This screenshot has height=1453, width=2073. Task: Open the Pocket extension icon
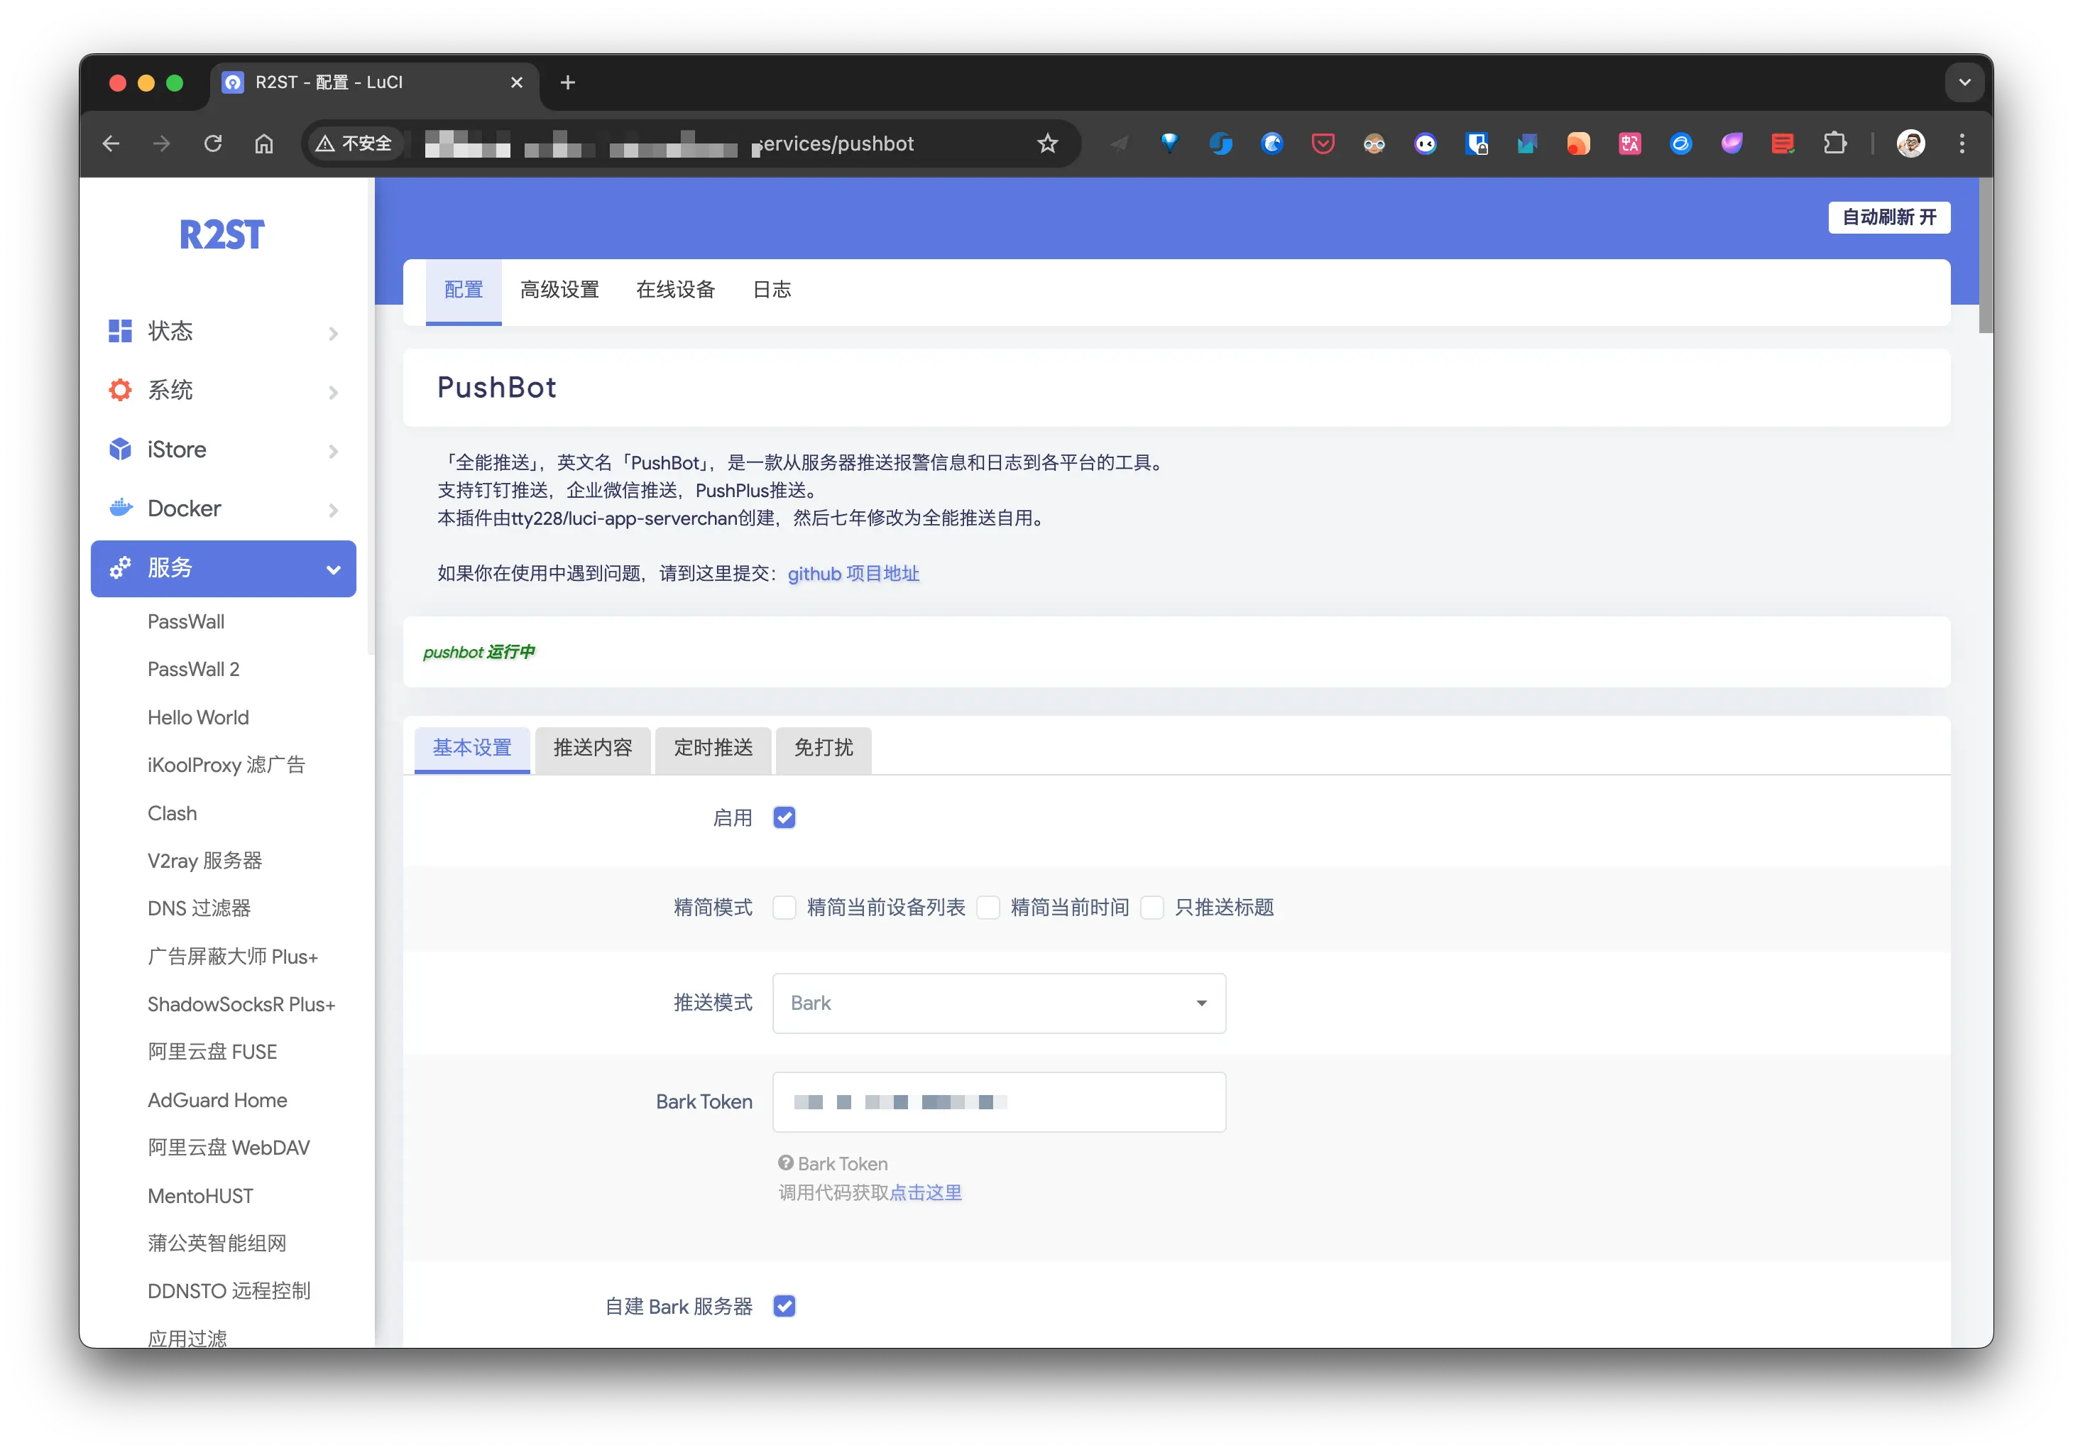pyautogui.click(x=1322, y=143)
